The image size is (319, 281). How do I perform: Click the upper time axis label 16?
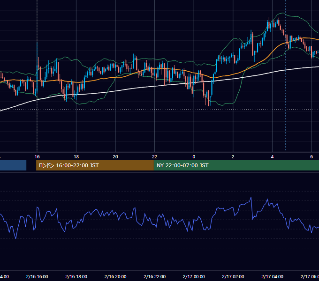pos(37,157)
